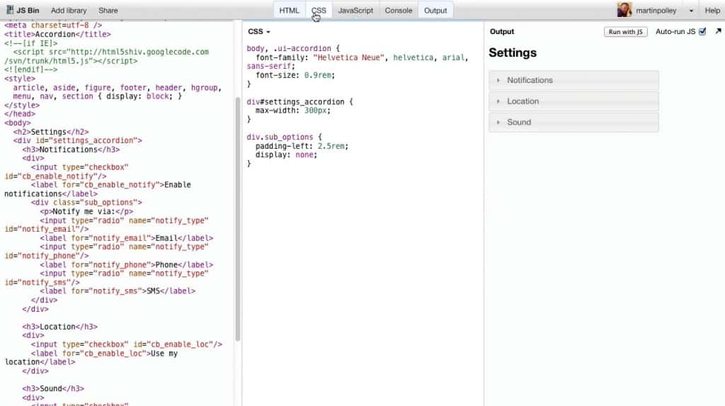Click the HTML panel scrollbar thumb
The height and width of the screenshot is (406, 725).
coord(238,219)
